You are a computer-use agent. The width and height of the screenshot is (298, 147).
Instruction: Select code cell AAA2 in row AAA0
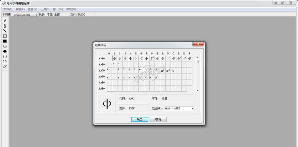click(x=120, y=59)
